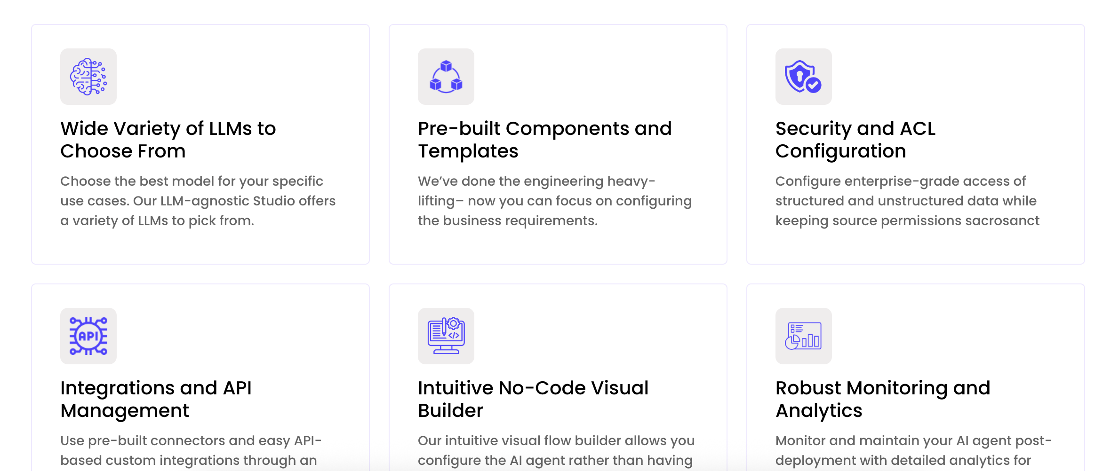The height and width of the screenshot is (471, 1103).
Task: Click the small gear on the monitor icon
Action: click(x=454, y=323)
